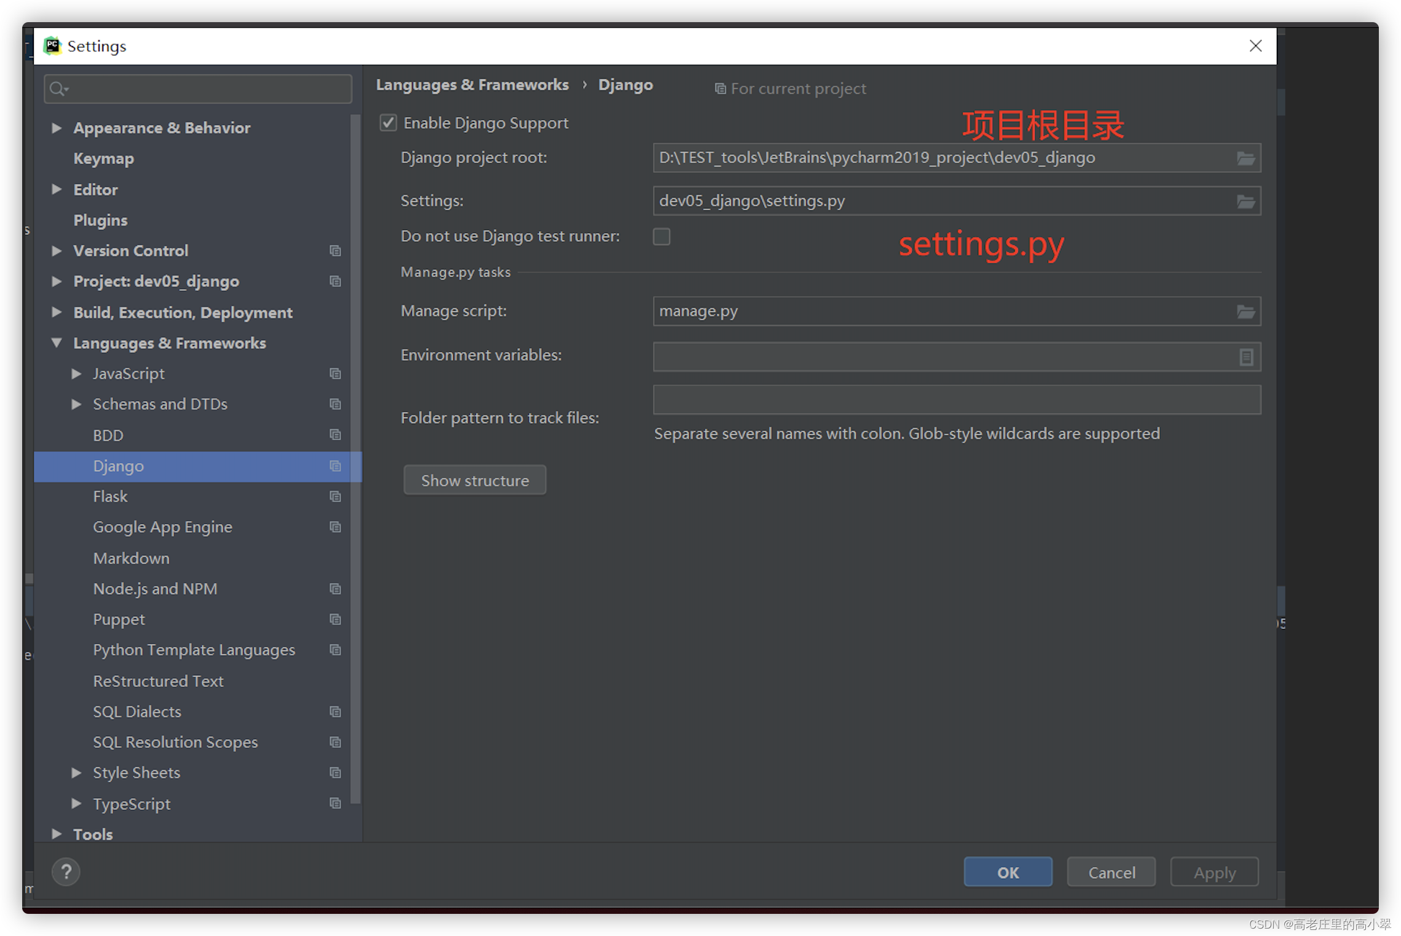Image resolution: width=1401 pixels, height=936 pixels.
Task: Uncheck Enable Django Support
Action: (387, 122)
